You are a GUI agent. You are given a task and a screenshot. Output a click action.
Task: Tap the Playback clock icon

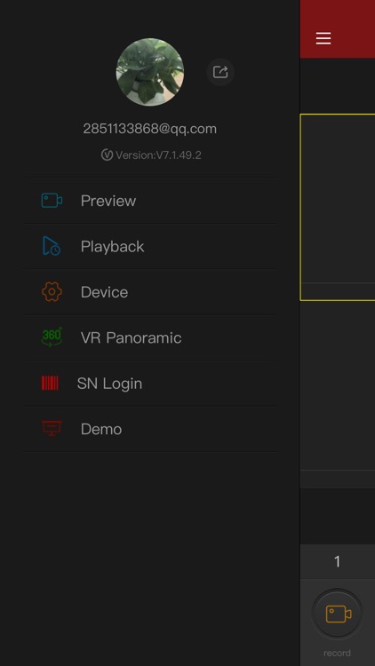(52, 246)
